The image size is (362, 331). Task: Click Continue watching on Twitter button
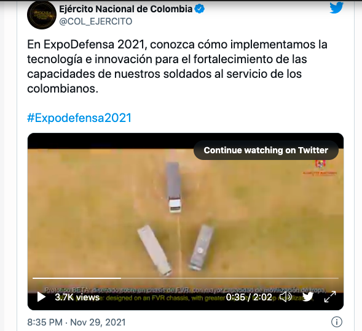(266, 150)
